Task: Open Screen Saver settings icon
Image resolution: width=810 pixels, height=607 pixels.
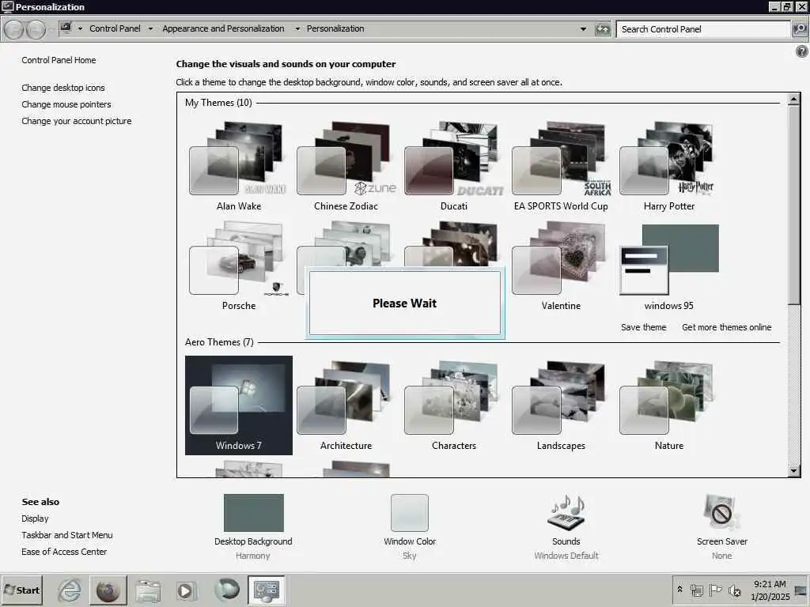Action: click(x=721, y=512)
